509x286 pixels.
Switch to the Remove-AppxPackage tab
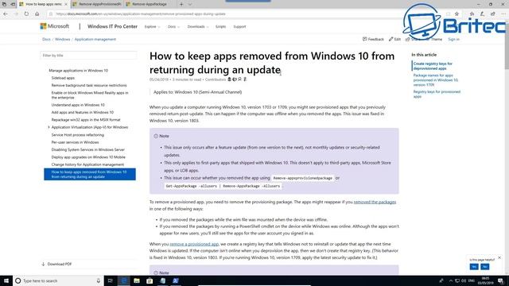pyautogui.click(x=150, y=4)
